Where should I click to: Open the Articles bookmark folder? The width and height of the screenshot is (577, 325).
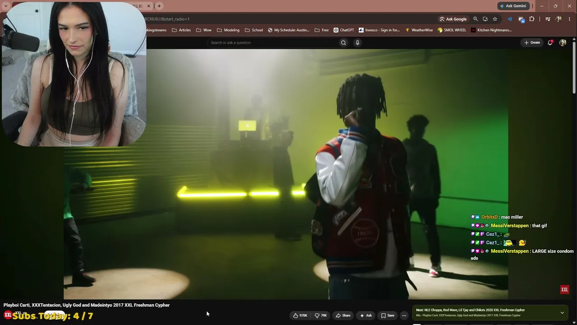click(181, 30)
